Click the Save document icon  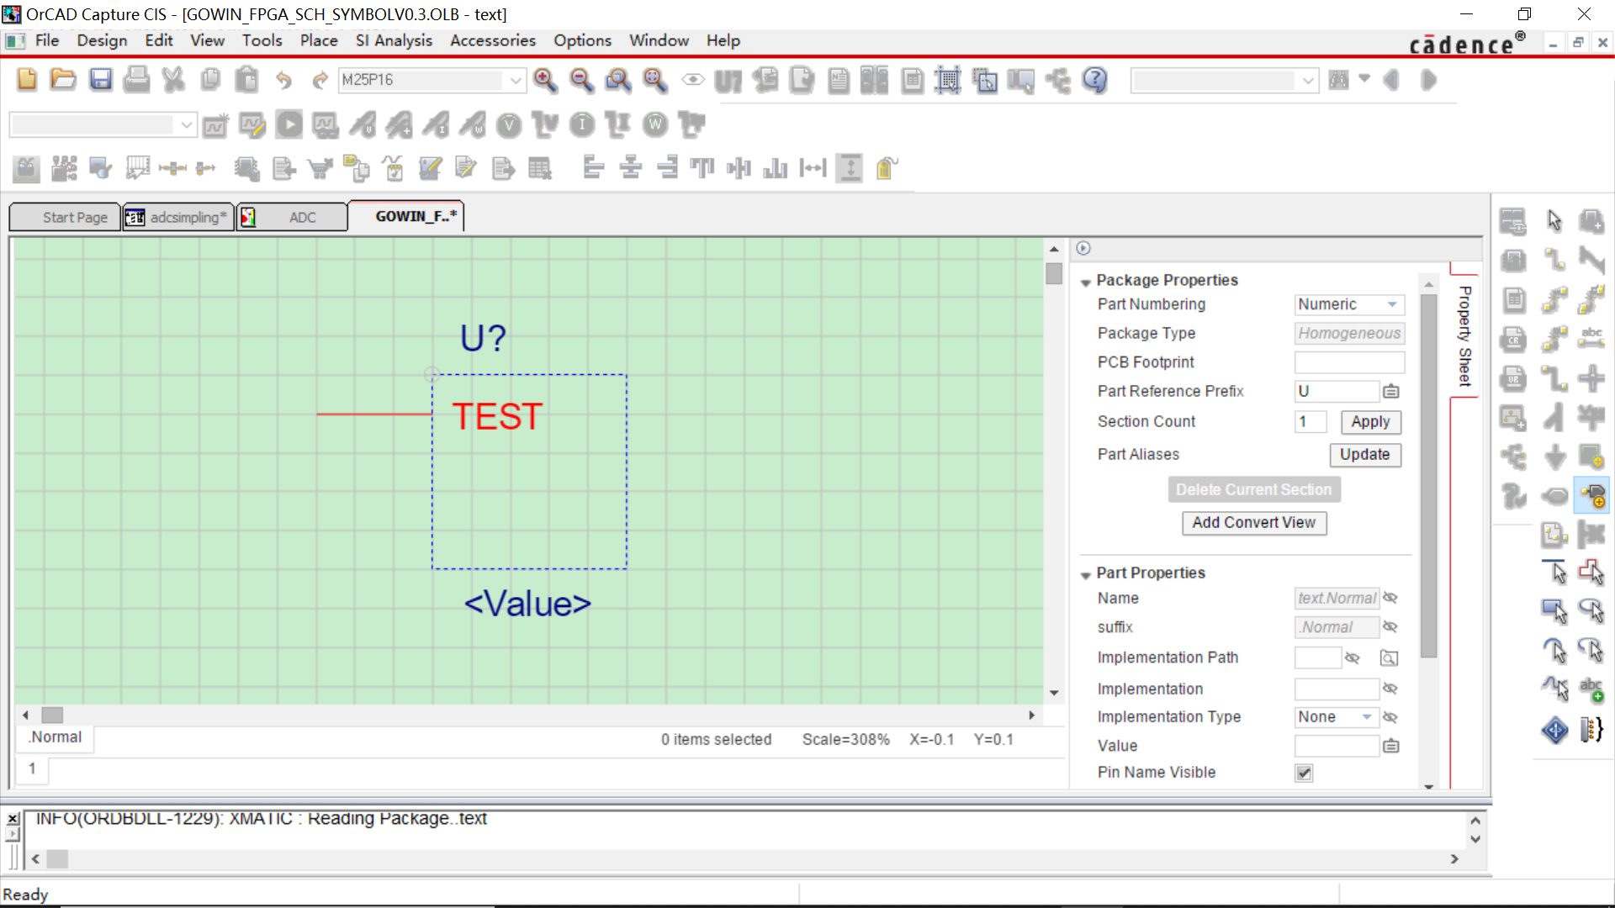(x=101, y=80)
